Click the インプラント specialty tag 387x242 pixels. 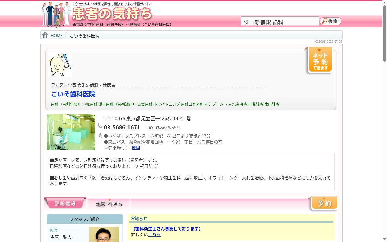coord(216,104)
